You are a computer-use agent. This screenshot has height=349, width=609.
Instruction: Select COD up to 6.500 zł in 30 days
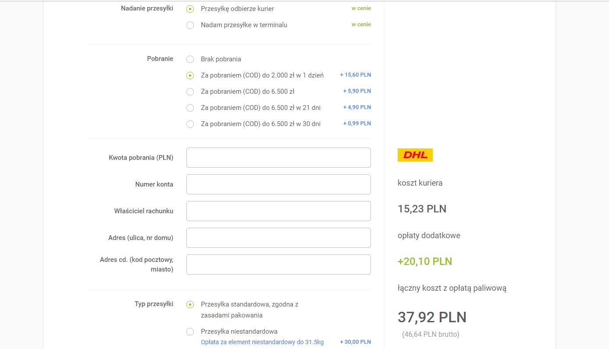pyautogui.click(x=190, y=124)
